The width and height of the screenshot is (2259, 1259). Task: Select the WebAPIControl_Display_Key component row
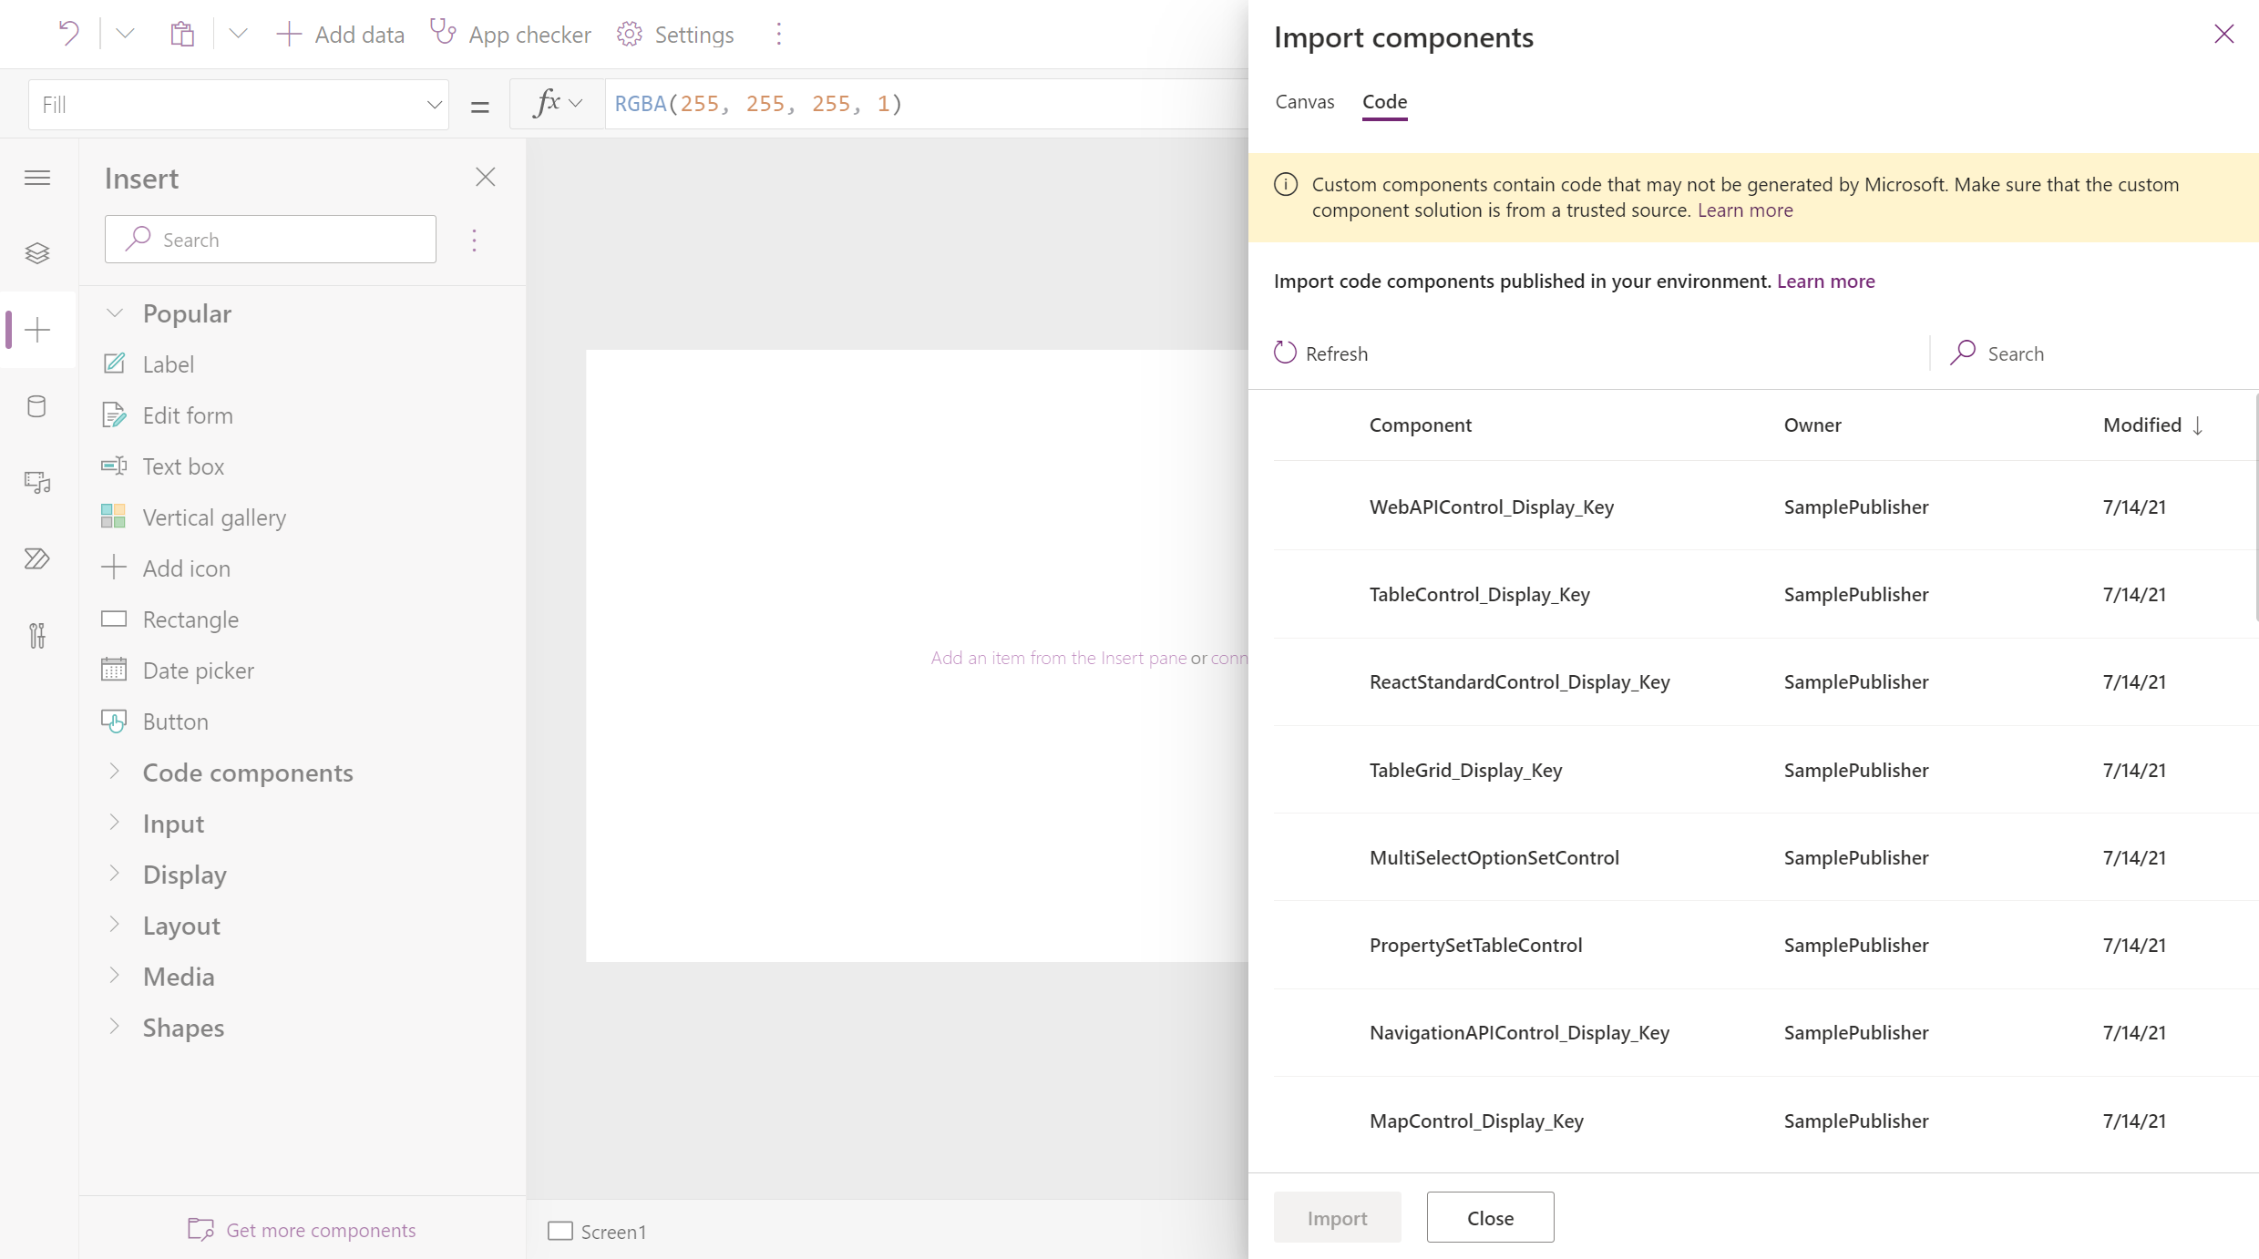[x=1491, y=507]
